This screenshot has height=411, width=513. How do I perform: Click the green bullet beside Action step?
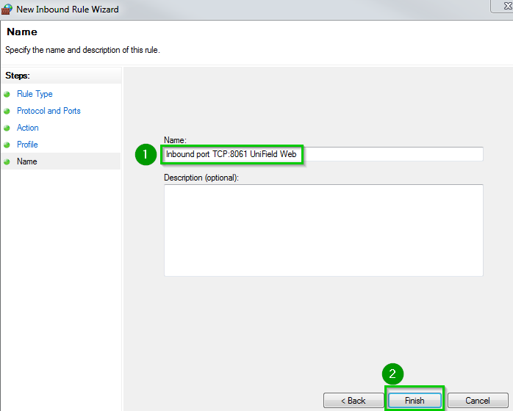click(x=7, y=128)
